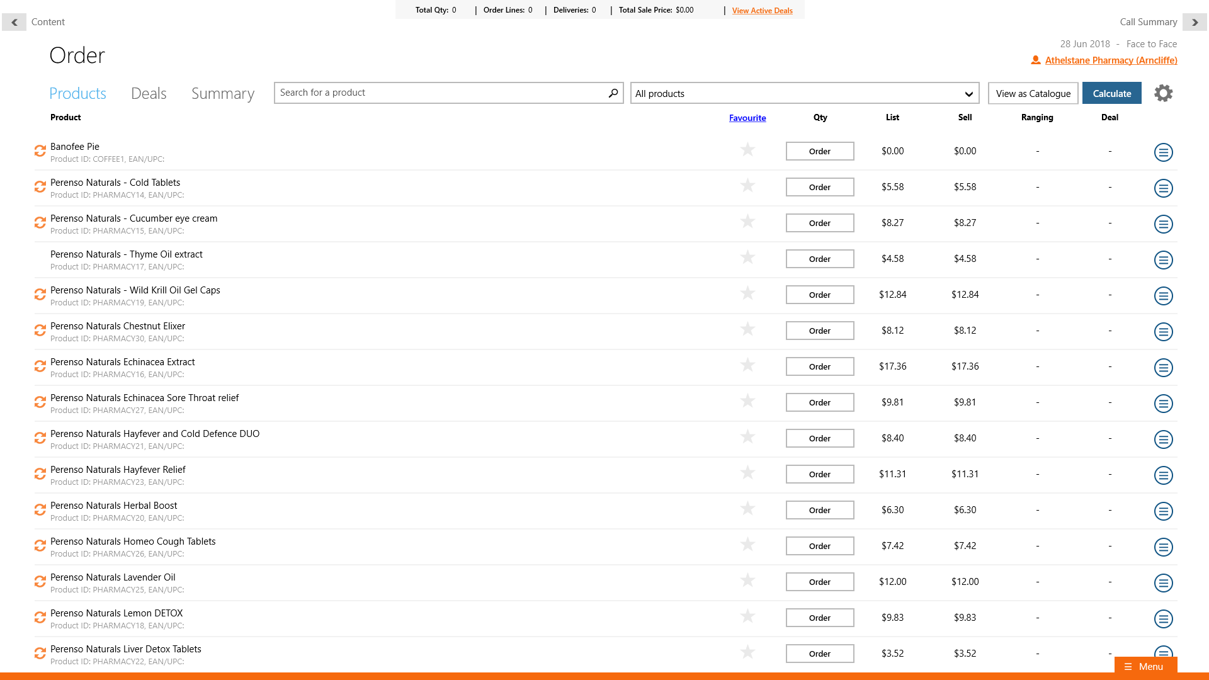
Task: Switch to the Summary tab
Action: tap(222, 93)
